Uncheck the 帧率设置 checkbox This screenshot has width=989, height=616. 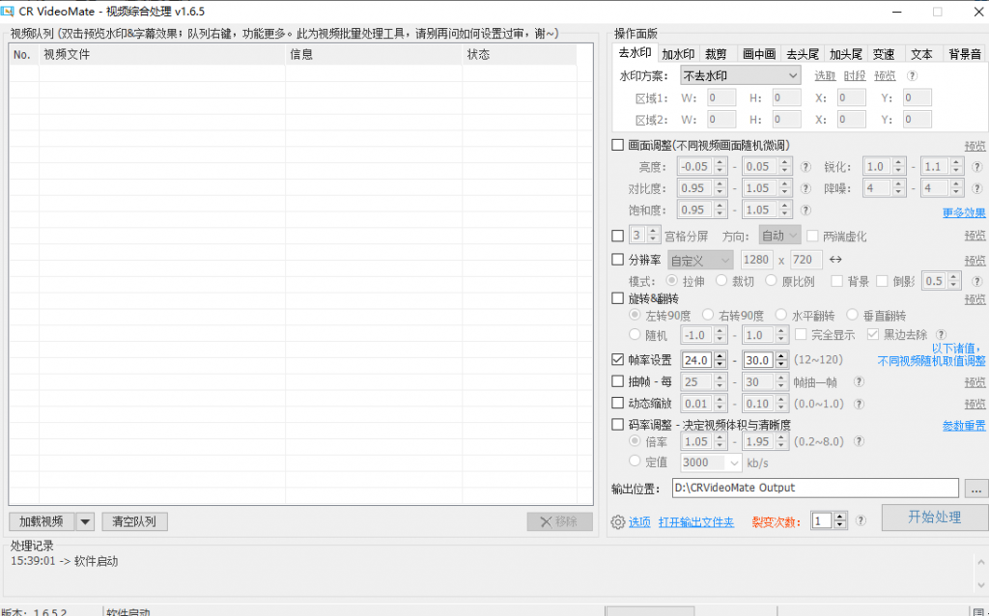[618, 360]
